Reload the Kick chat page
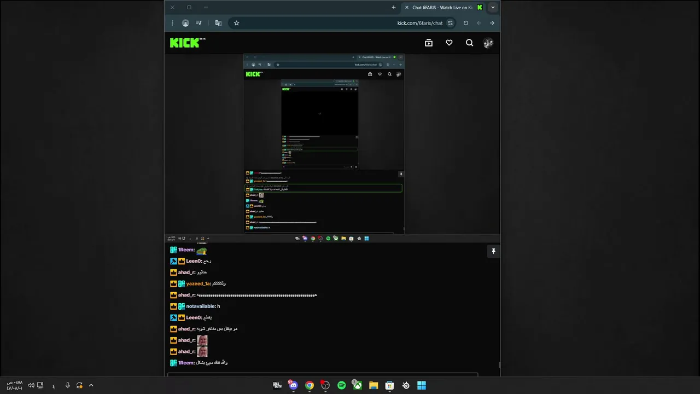Image resolution: width=700 pixels, height=394 pixels. point(465,23)
